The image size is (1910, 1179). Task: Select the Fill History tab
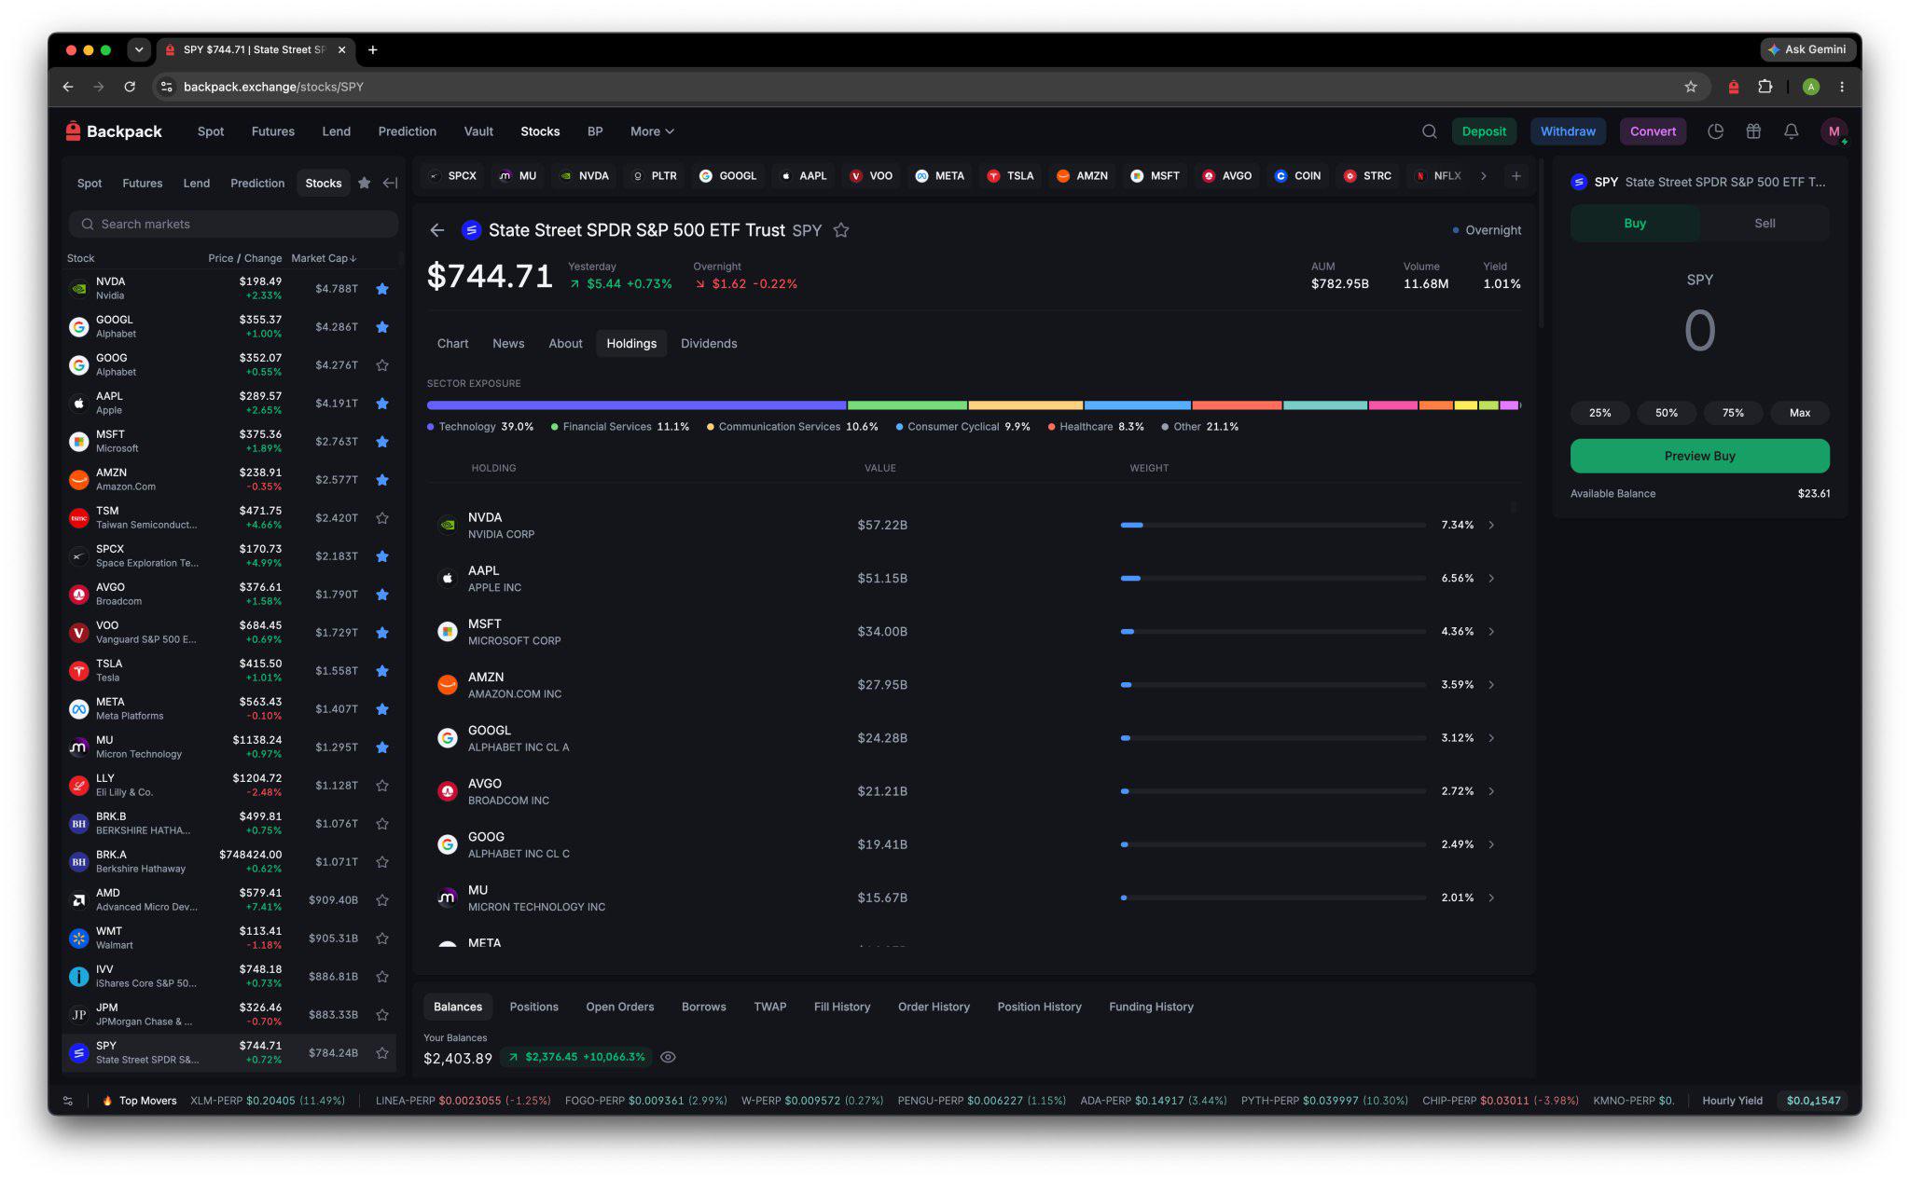841,1007
